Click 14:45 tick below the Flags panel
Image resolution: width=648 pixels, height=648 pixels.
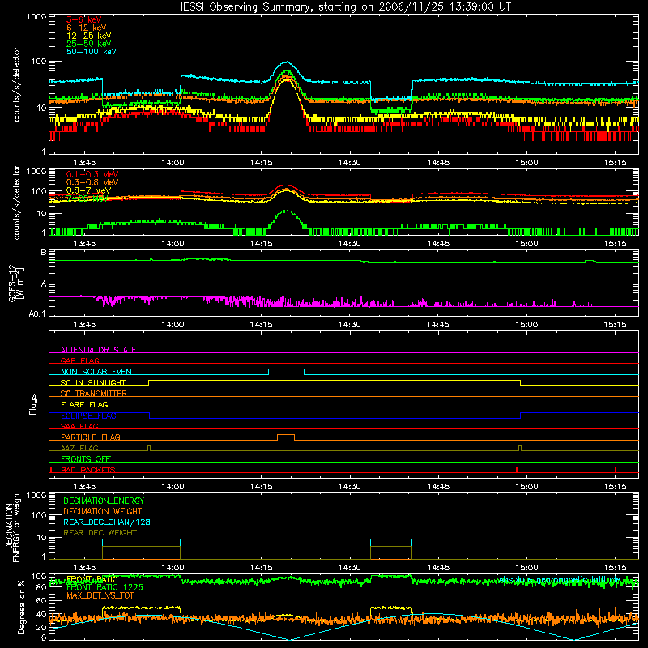[438, 487]
